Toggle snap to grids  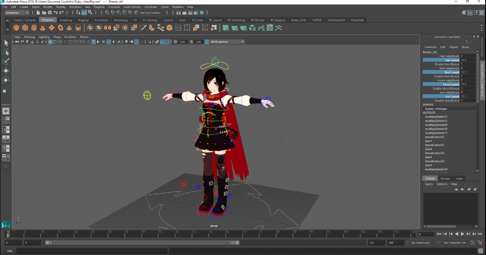coord(107,13)
